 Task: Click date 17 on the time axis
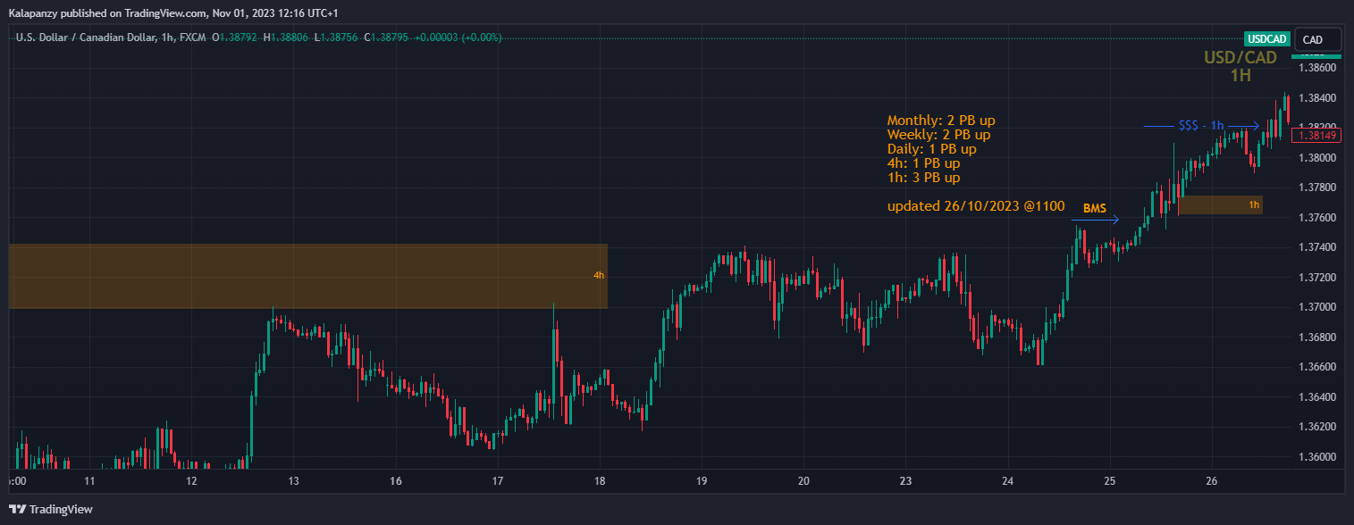click(x=498, y=481)
